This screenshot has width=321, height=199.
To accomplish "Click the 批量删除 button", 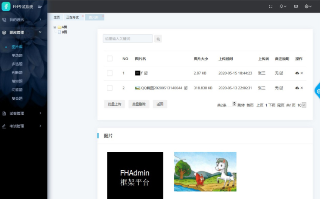I will pos(139,104).
